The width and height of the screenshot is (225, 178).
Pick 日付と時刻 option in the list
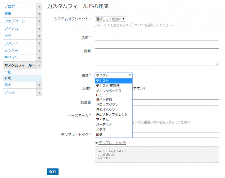click(x=104, y=100)
